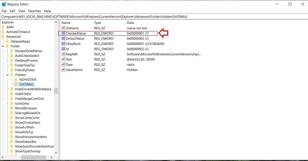The image size is (308, 161).
Task: Collapse the Hidden tree node
Action: click(x=7, y=75)
